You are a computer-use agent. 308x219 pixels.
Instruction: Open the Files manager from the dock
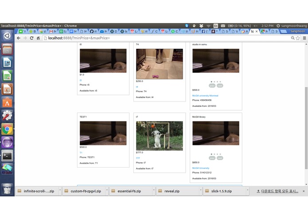pyautogui.click(x=7, y=49)
